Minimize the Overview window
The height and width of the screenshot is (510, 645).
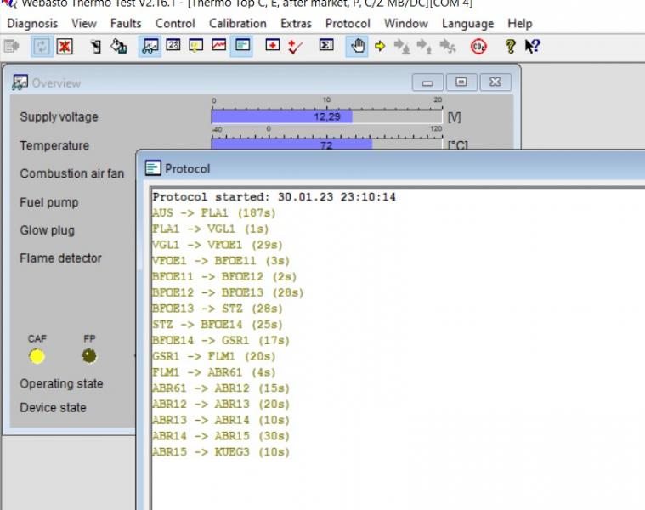pyautogui.click(x=427, y=82)
